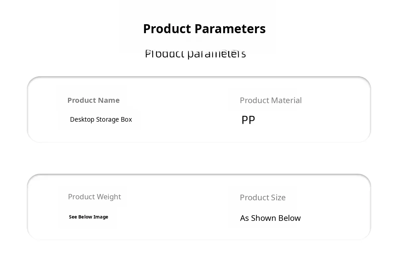This screenshot has height=255, width=398.
Task: Click the word "Size" in the lower card
Action: (x=278, y=197)
